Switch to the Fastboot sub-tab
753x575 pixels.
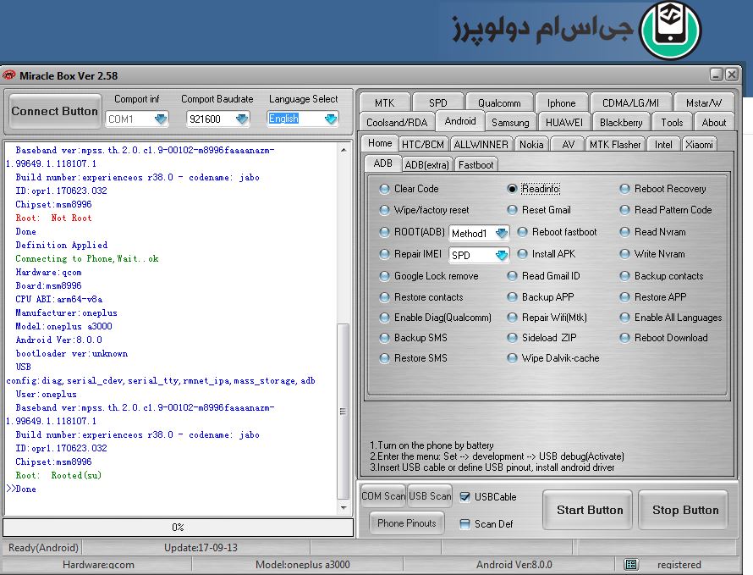coord(475,165)
